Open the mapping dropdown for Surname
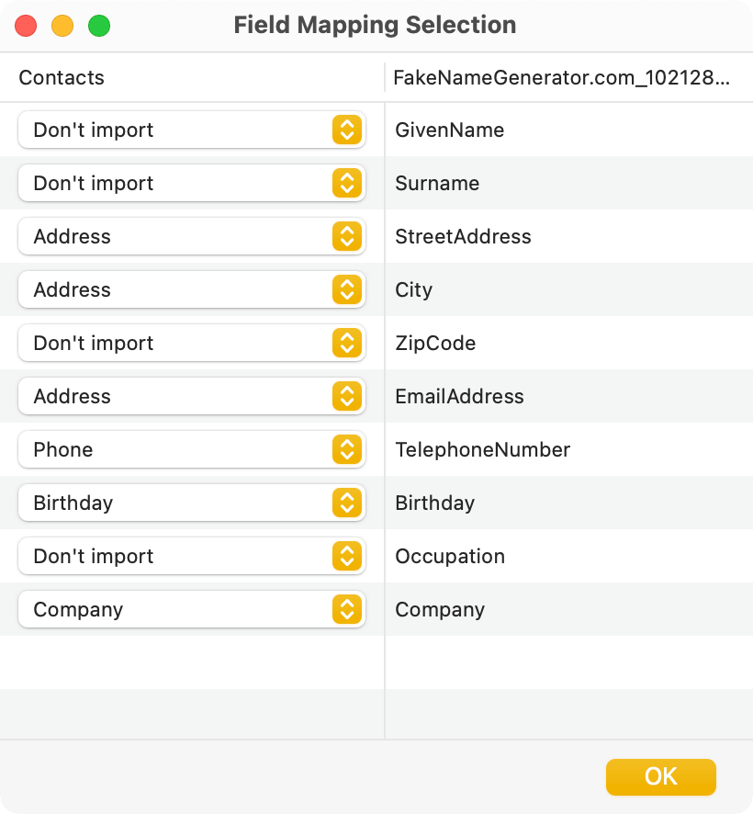Viewport: 753px width, 814px height. [191, 184]
